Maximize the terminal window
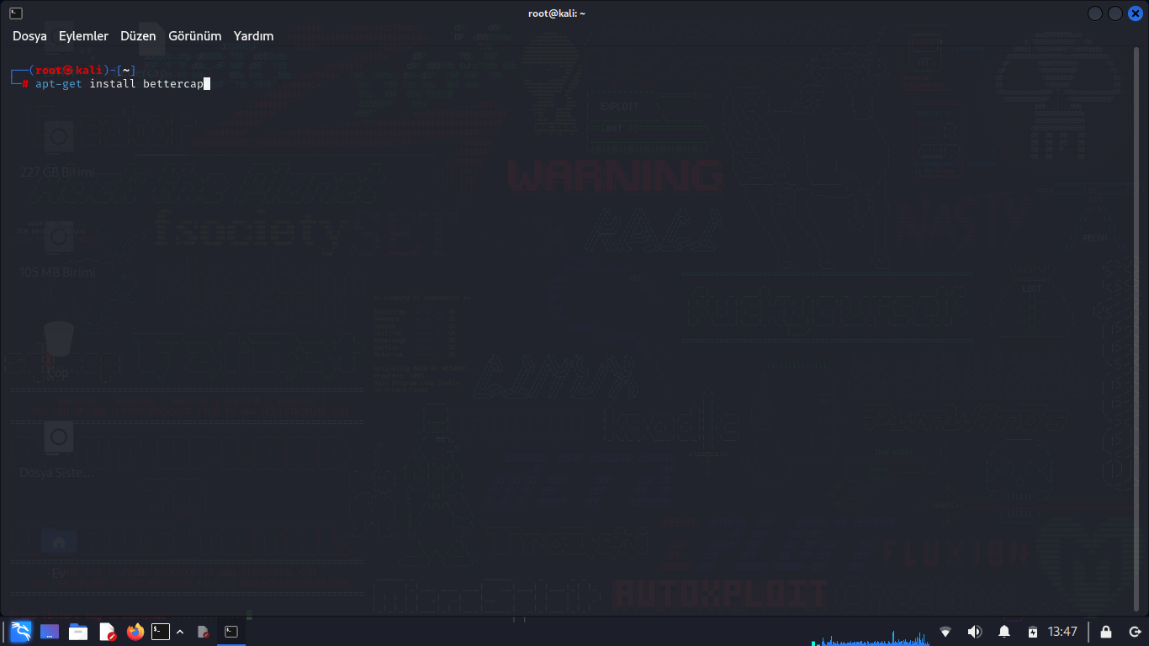1149x646 pixels. pyautogui.click(x=1115, y=13)
